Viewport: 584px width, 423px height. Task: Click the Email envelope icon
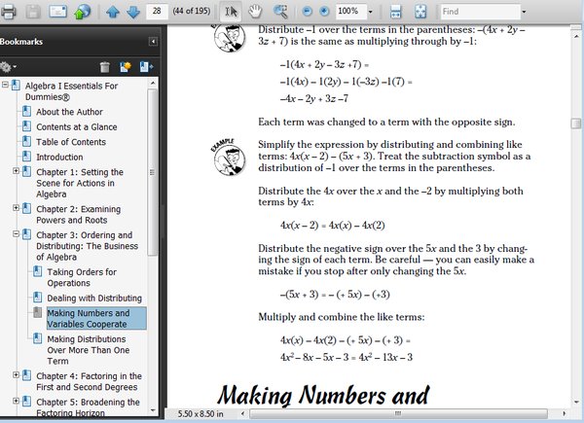(57, 12)
